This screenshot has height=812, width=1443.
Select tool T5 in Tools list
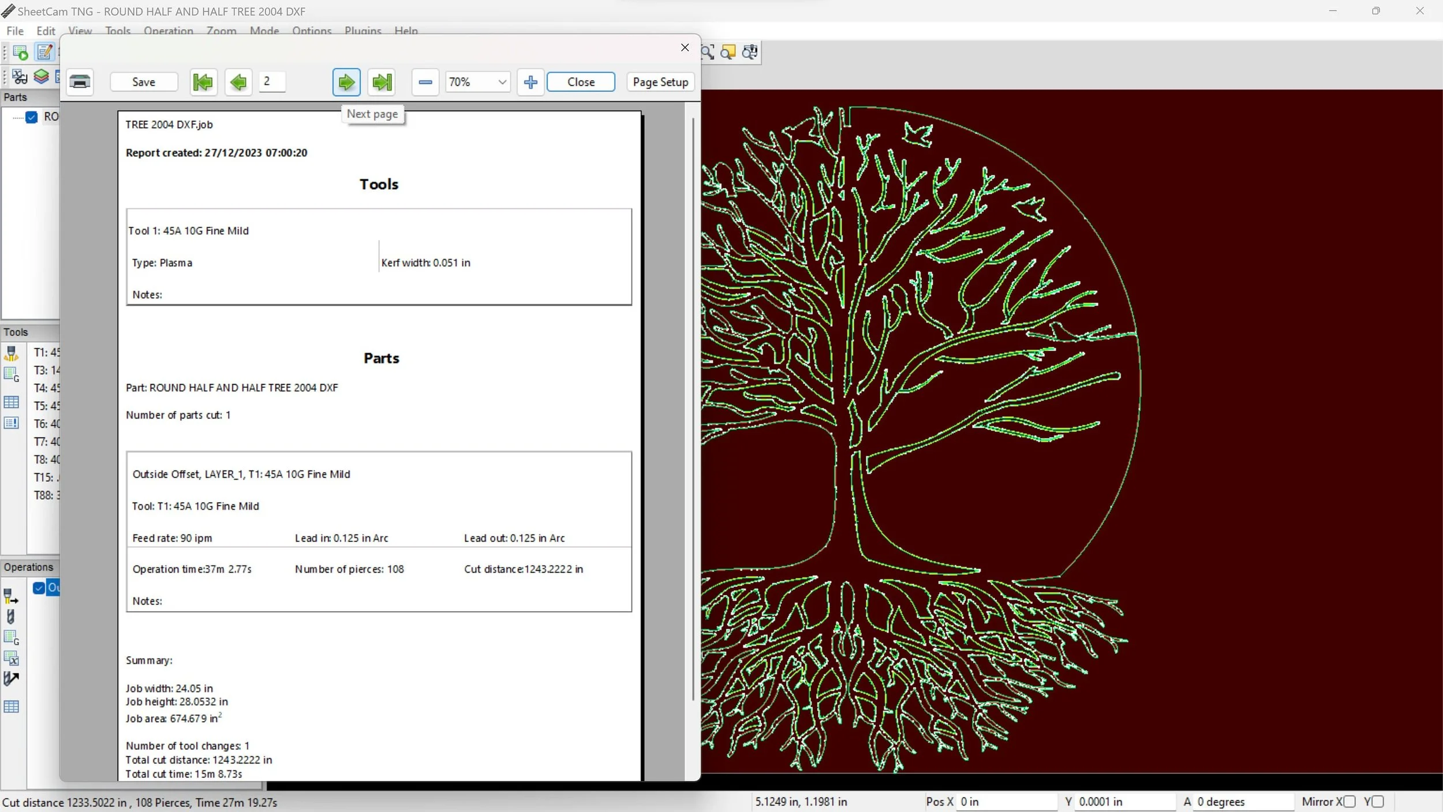point(46,406)
